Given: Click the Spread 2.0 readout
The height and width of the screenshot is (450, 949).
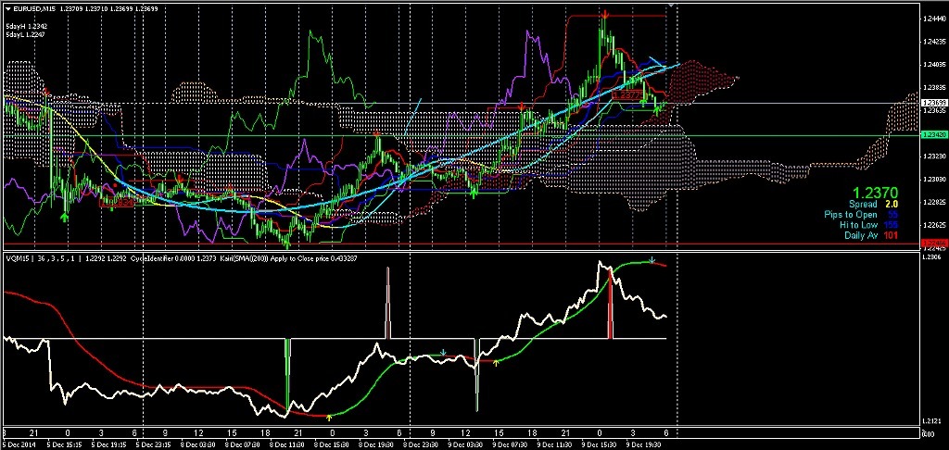Looking at the screenshot, I should click(873, 205).
